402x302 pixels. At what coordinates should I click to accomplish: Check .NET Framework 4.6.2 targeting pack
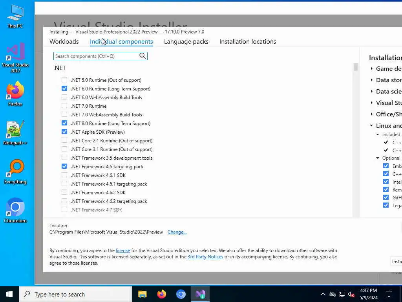(64, 201)
